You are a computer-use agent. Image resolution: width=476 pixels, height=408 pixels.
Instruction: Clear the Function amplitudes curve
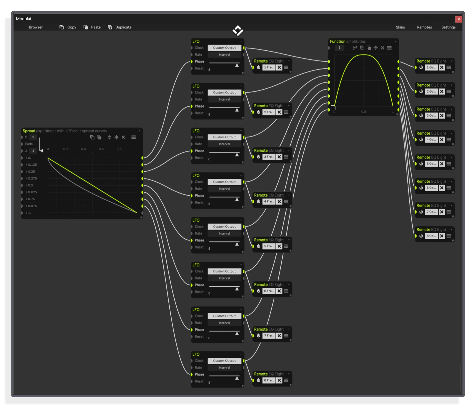click(x=383, y=48)
